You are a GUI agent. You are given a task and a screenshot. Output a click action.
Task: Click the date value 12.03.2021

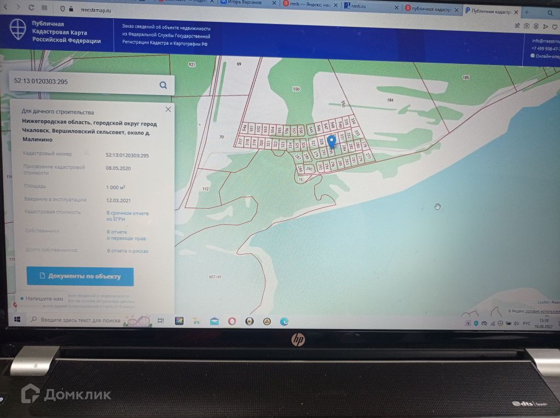pos(118,200)
